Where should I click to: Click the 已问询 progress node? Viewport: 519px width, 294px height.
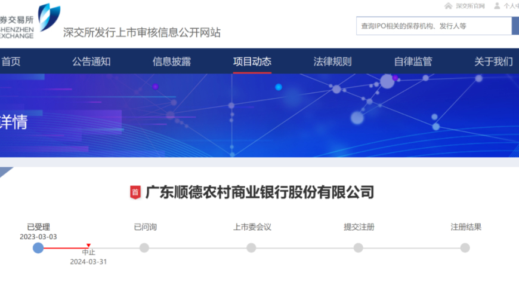tap(144, 247)
